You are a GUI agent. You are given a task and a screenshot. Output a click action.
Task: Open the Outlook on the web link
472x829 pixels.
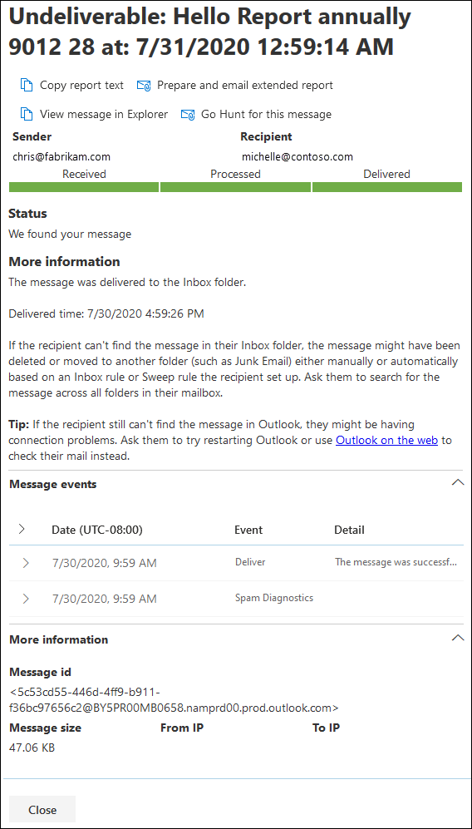tap(387, 441)
